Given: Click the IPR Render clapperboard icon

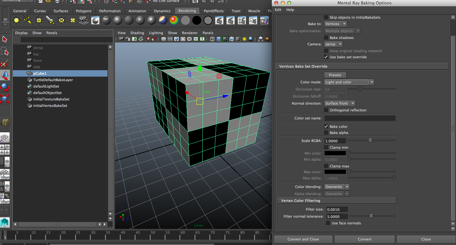Looking at the screenshot, I should tap(231, 21).
